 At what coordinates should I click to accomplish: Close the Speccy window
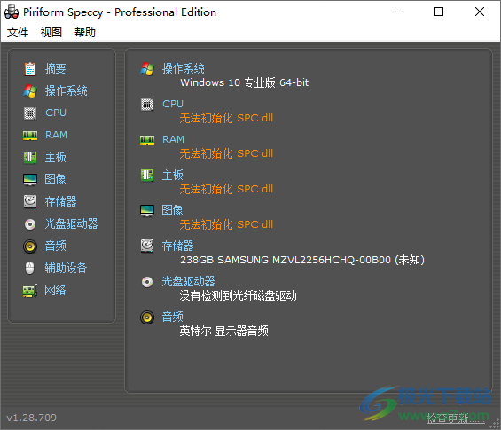tap(480, 12)
